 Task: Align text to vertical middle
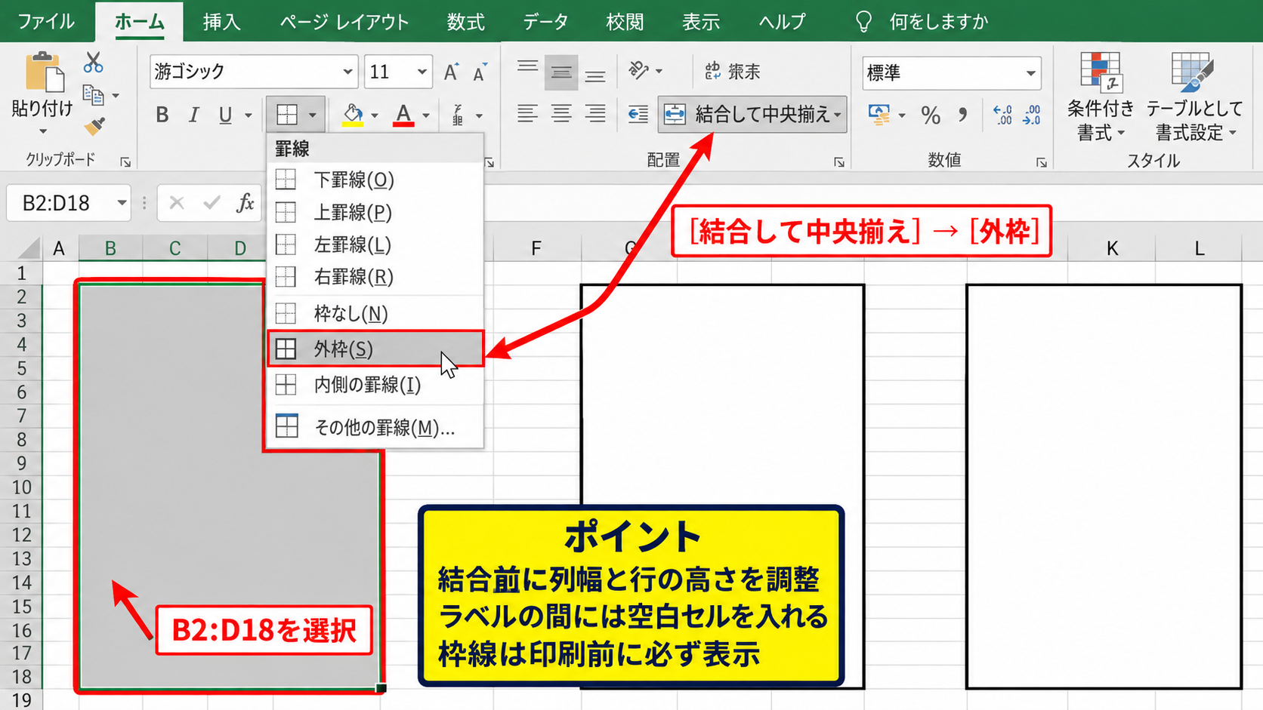[x=560, y=72]
